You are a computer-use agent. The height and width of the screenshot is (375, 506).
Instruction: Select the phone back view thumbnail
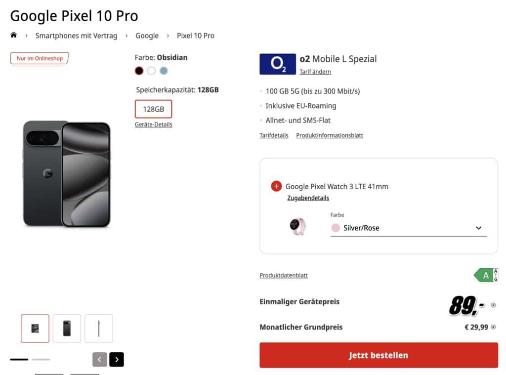[x=67, y=329]
